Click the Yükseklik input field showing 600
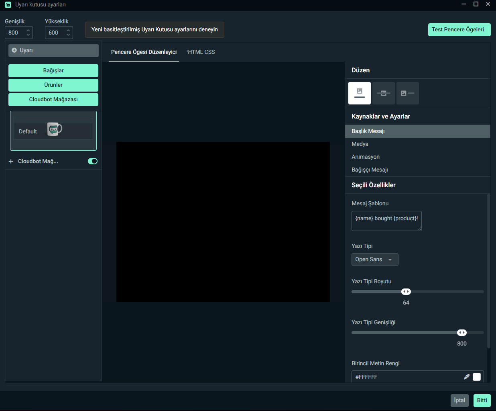This screenshot has height=411, width=496. [59, 33]
